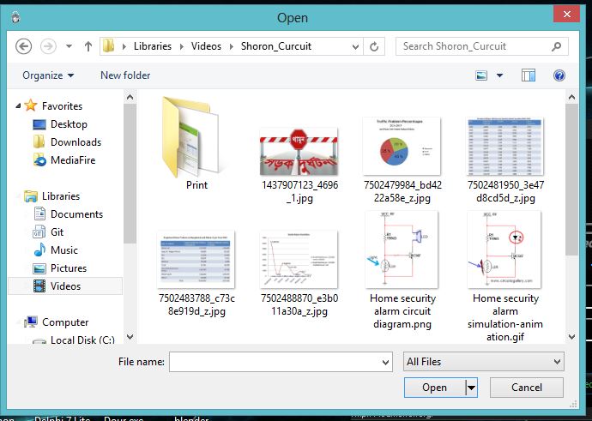Image resolution: width=592 pixels, height=421 pixels.
Task: Go up one folder level
Action: click(88, 46)
